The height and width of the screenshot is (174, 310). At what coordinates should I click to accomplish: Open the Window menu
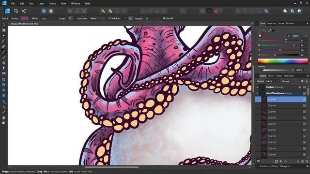[x=76, y=3]
